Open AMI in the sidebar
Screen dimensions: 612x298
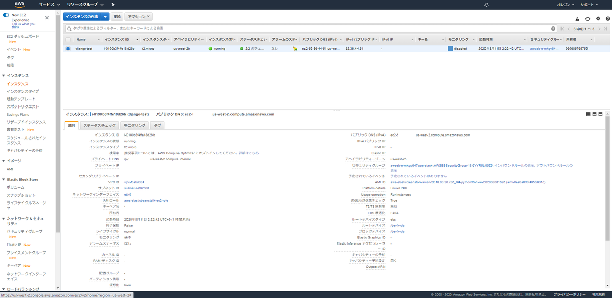click(x=10, y=169)
